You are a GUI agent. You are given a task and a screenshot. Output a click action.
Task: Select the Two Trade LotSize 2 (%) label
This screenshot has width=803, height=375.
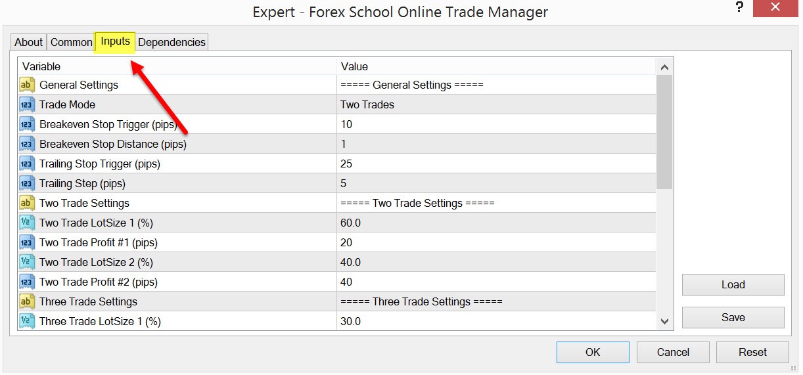click(x=96, y=262)
